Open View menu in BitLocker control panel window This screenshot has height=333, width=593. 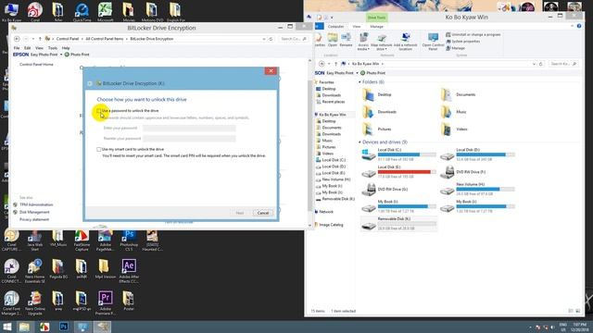point(39,48)
